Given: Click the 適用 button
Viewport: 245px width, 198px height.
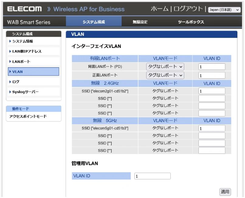Looking at the screenshot, I should coord(225,192).
